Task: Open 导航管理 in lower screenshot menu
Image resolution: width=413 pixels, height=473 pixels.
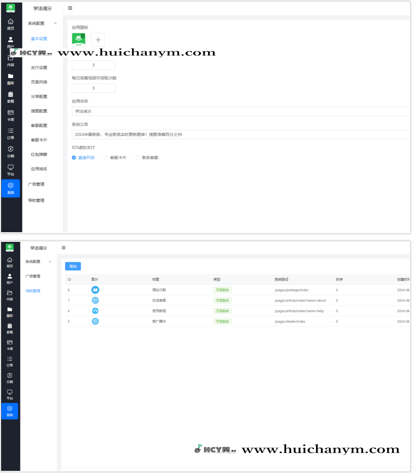Action: 33,291
